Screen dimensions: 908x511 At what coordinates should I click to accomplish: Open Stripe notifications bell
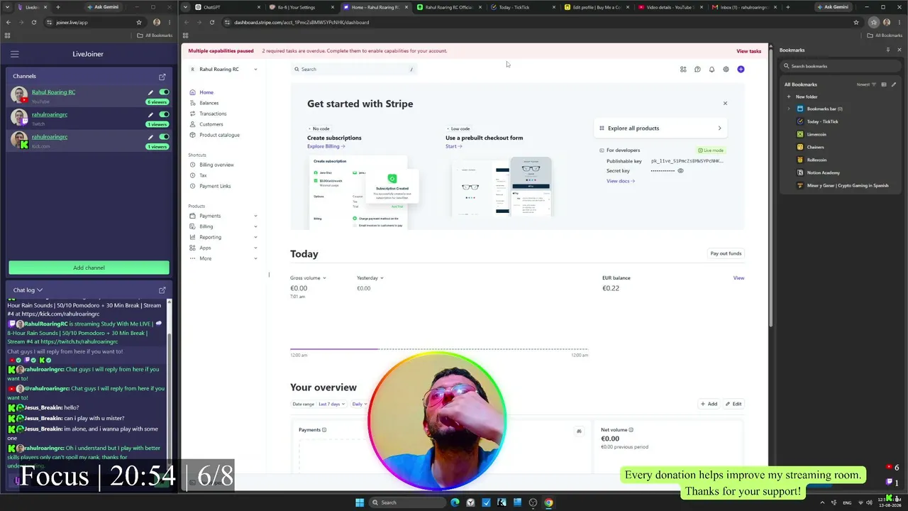point(712,70)
